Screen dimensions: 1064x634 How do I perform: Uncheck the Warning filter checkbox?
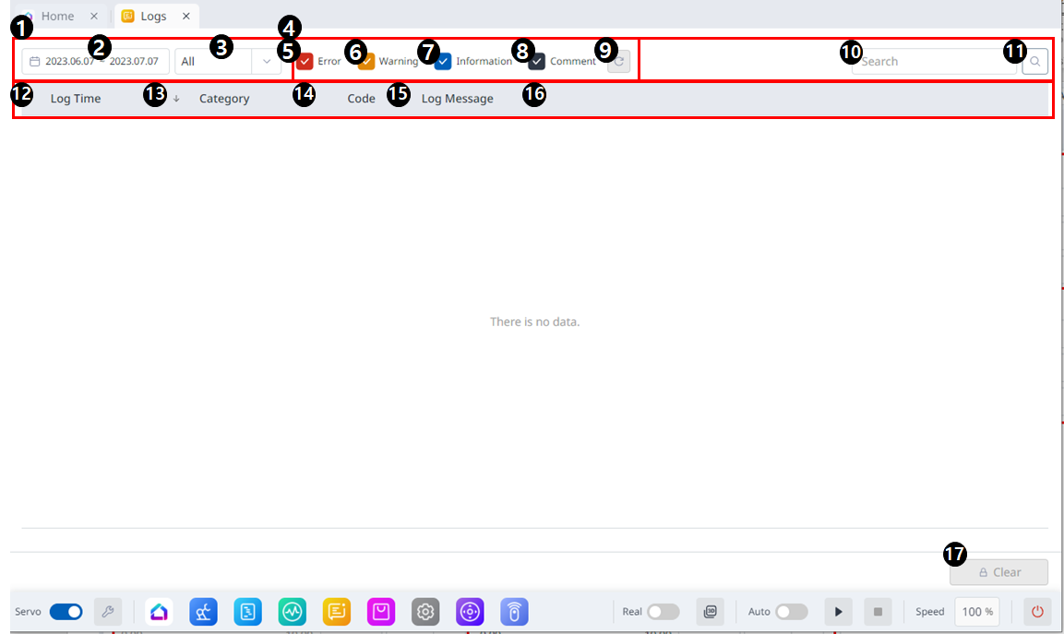pos(366,62)
